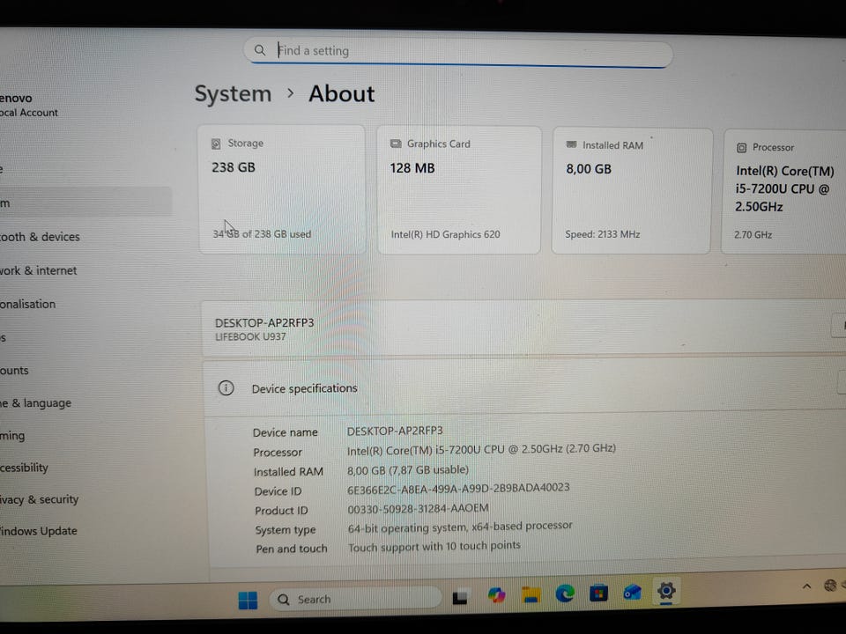Viewport: 846px width, 634px height.
Task: Click the Find a setting search box
Action: coord(458,52)
